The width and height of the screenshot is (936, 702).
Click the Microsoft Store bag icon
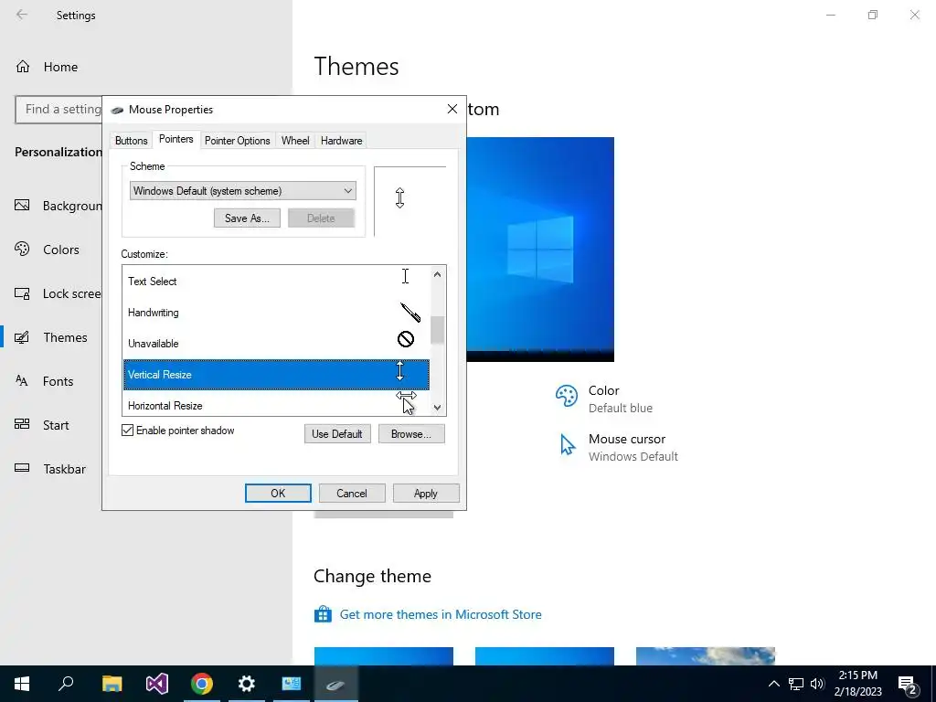(x=323, y=614)
